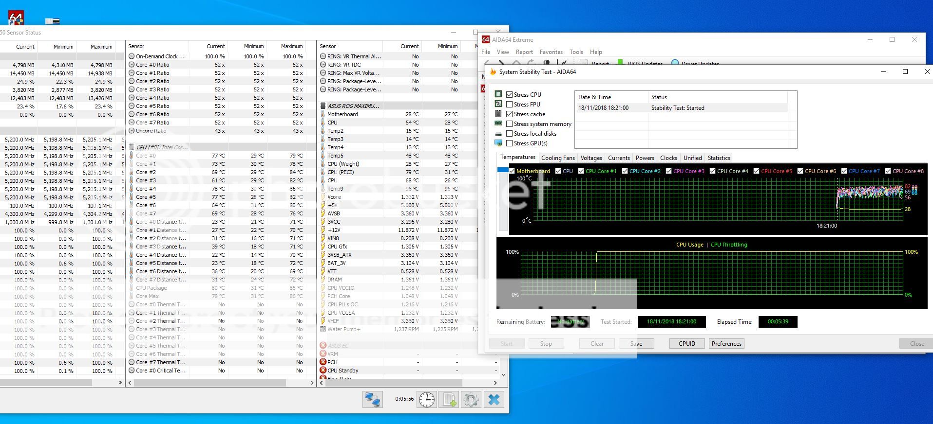This screenshot has height=424, width=933.
Task: Click the thermometer icon beside Motherboard sensor row
Action: click(323, 114)
